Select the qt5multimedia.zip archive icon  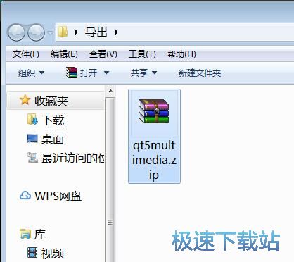point(154,111)
